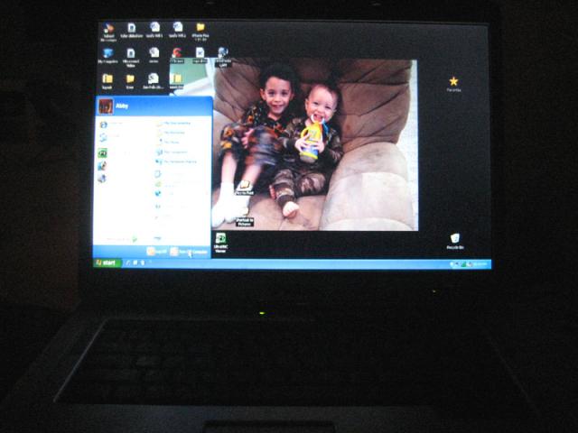Screen dimensions: 578x433
Task: Click the Abby user picture in Start menu
Action: point(106,106)
